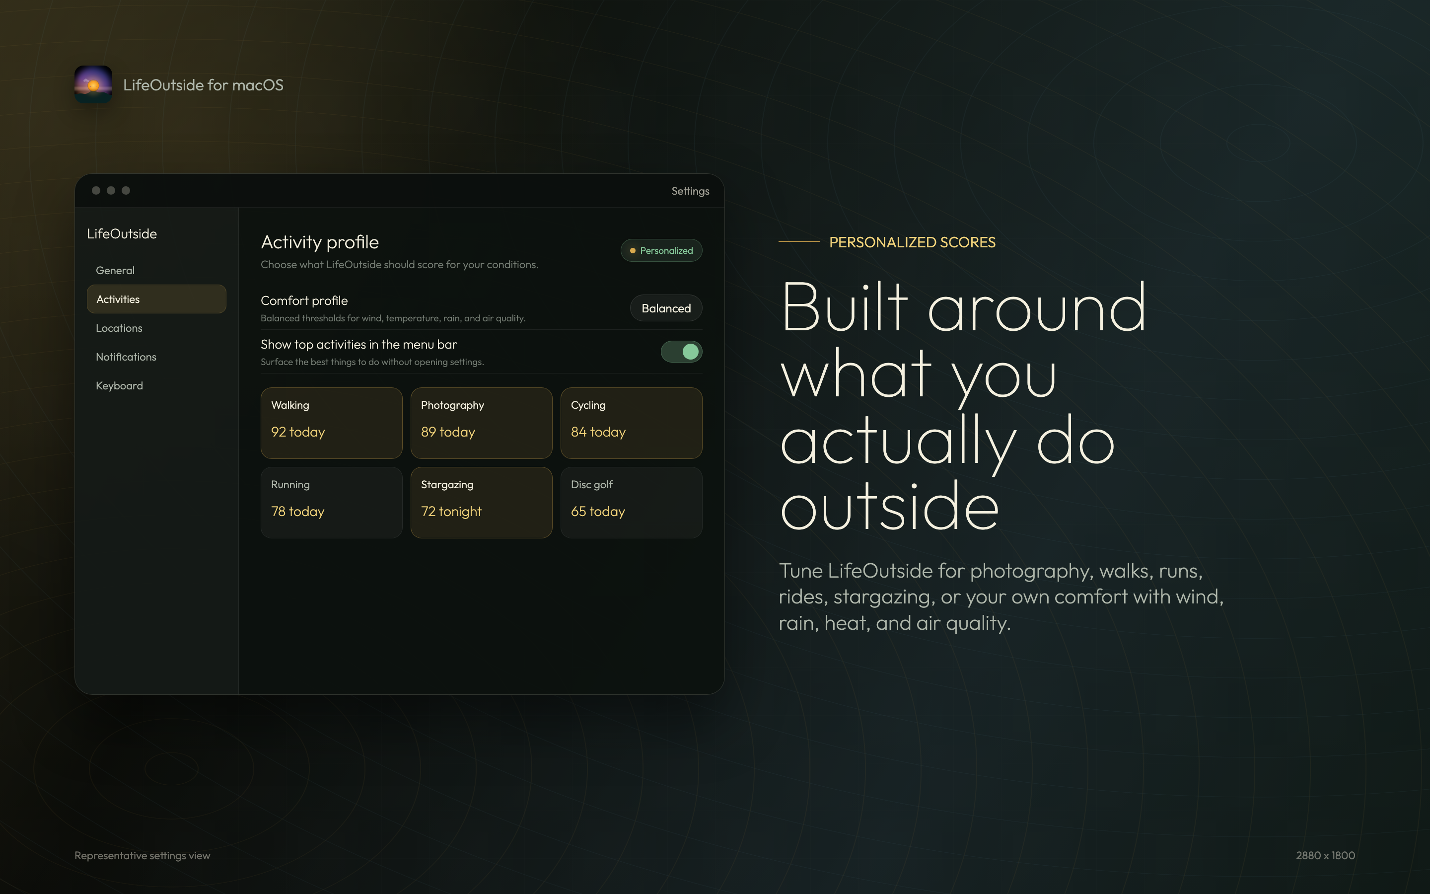The height and width of the screenshot is (894, 1430).
Task: Click the LifeOutside for macOS title
Action: tap(203, 84)
